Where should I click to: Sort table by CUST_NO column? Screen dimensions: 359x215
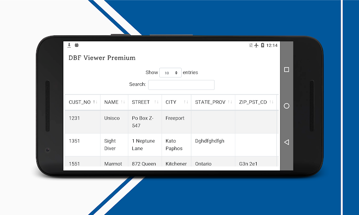(x=83, y=102)
